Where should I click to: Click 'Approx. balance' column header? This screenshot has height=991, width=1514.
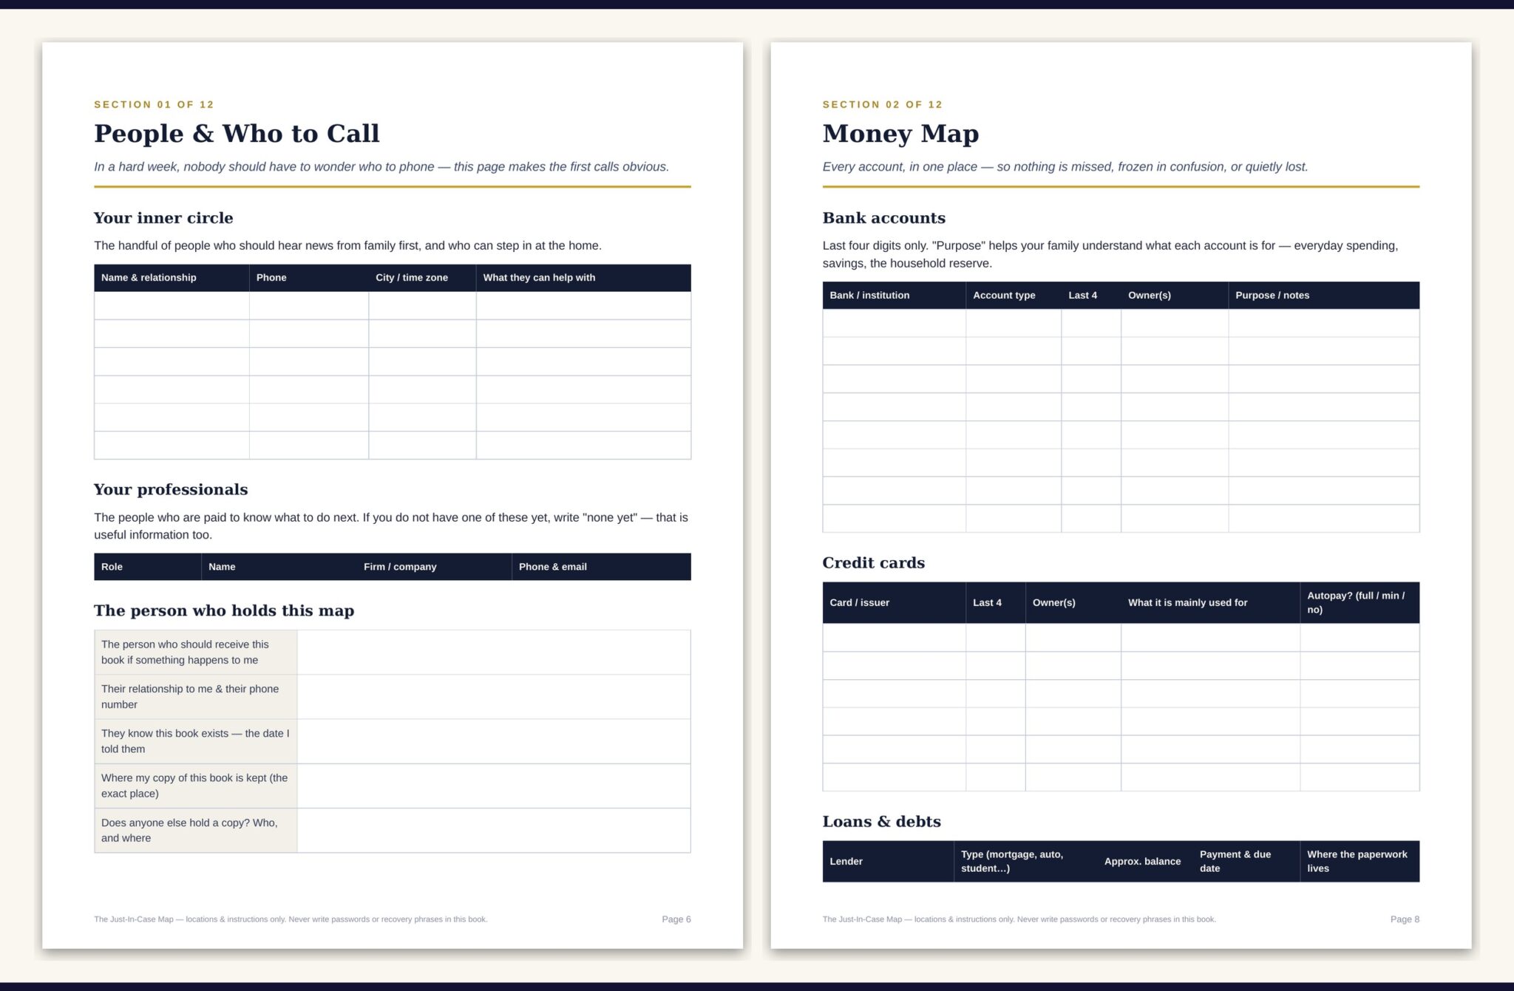[1144, 862]
